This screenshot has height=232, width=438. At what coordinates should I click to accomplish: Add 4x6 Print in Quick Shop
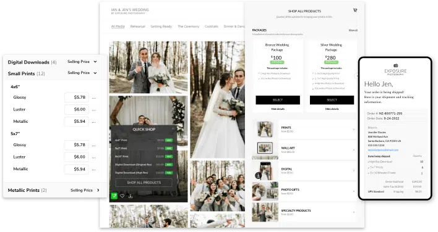point(169,140)
